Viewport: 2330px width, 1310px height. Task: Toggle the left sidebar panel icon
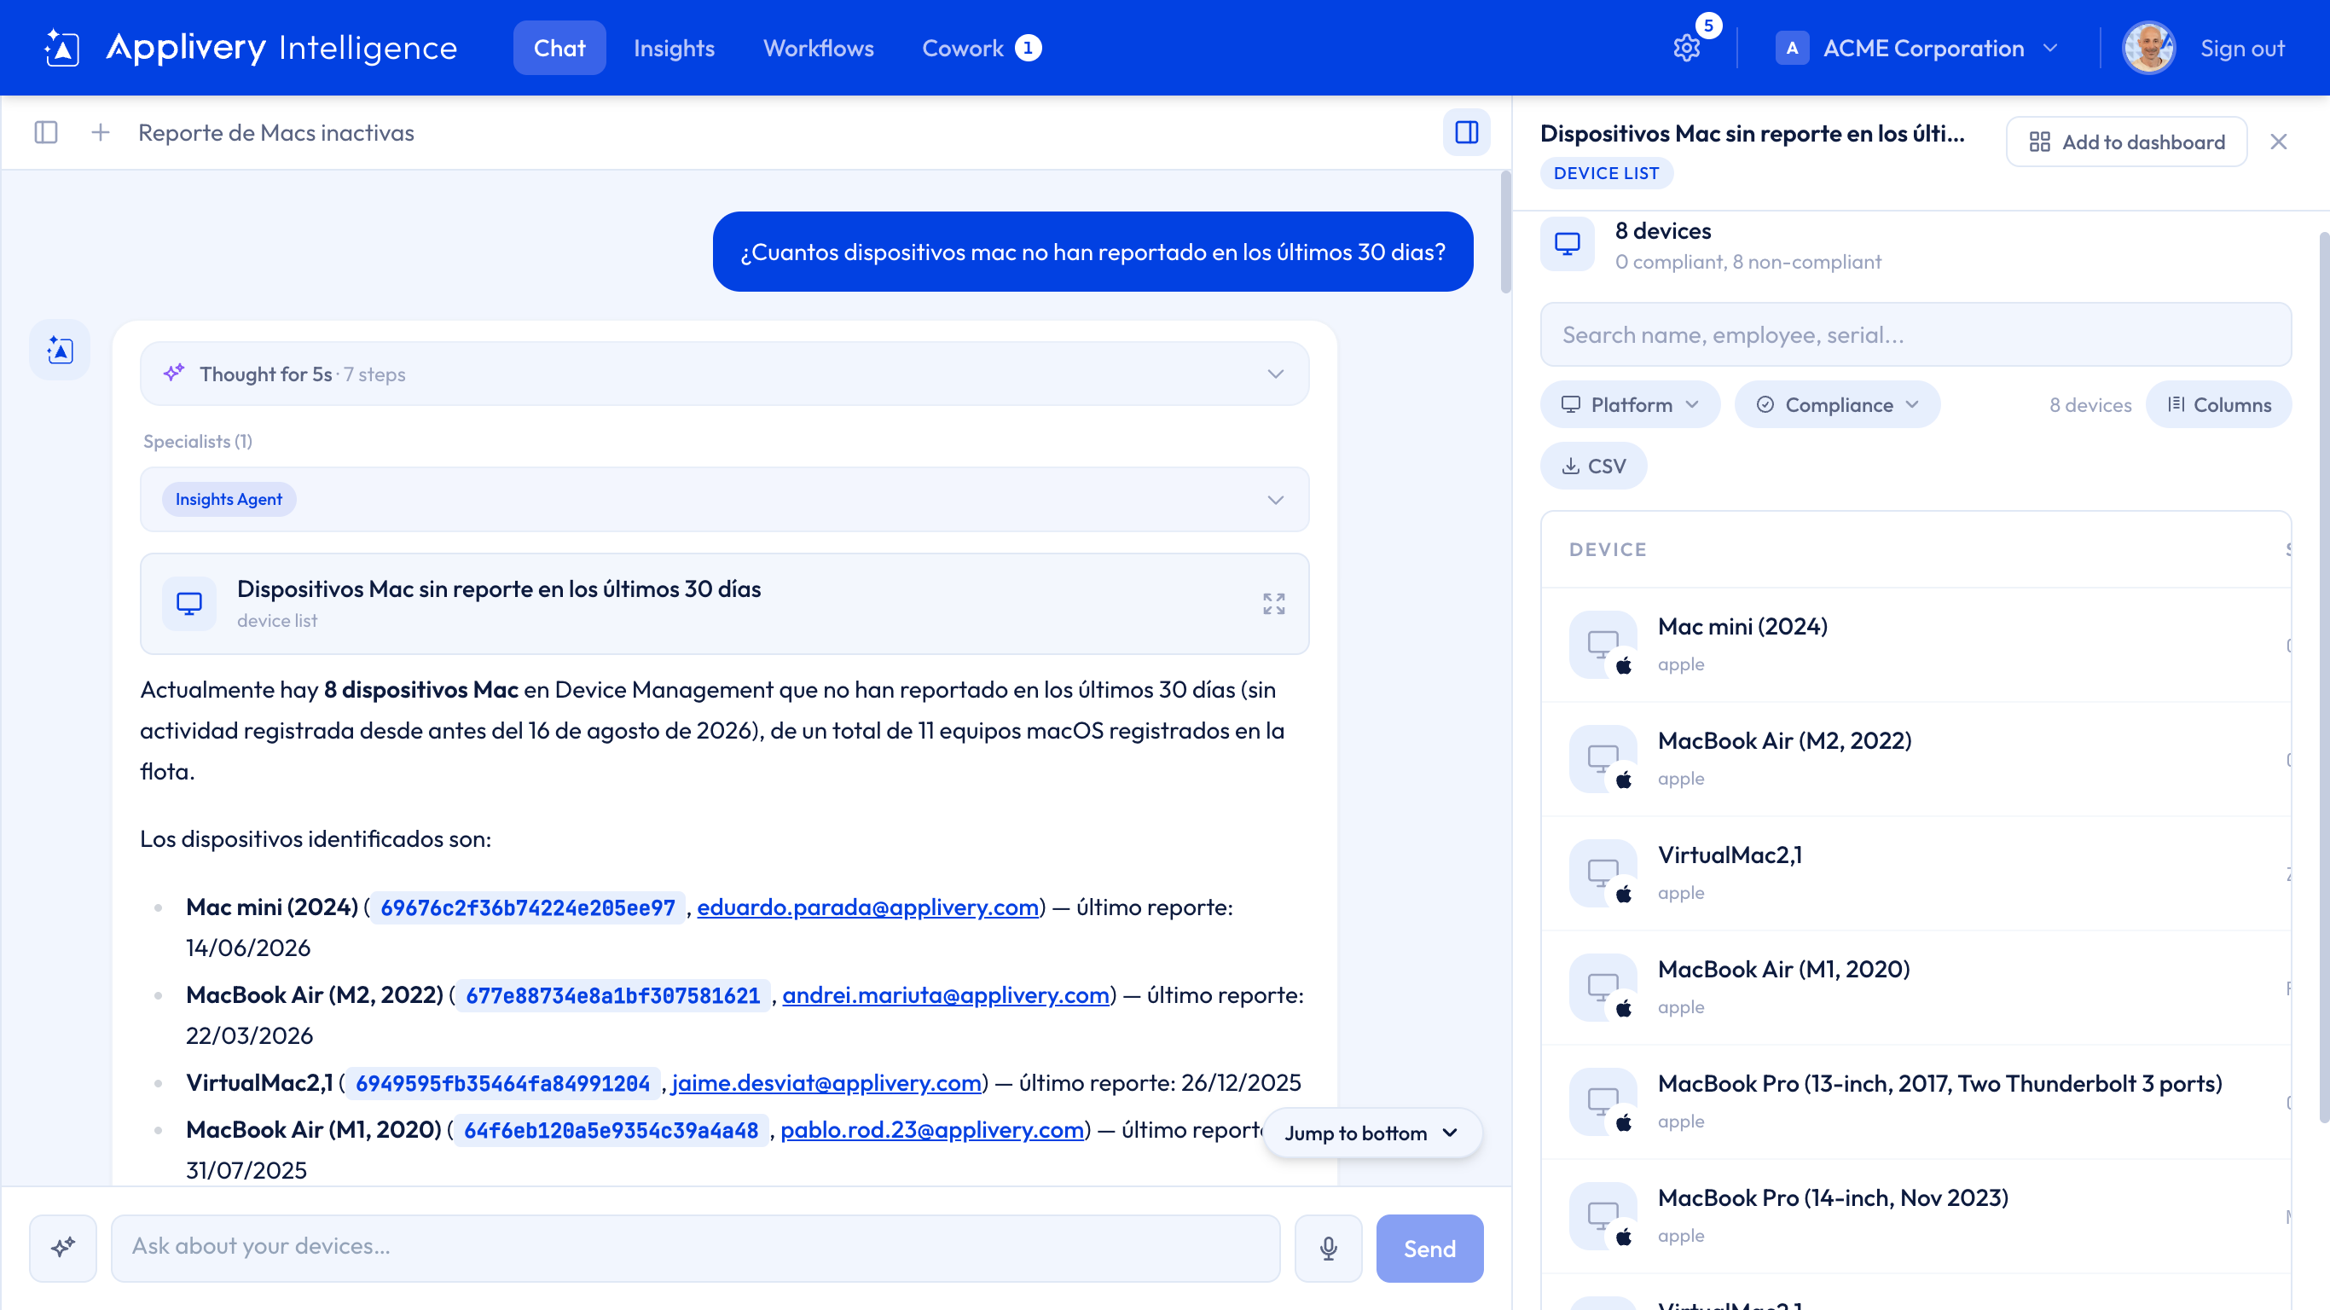point(46,133)
